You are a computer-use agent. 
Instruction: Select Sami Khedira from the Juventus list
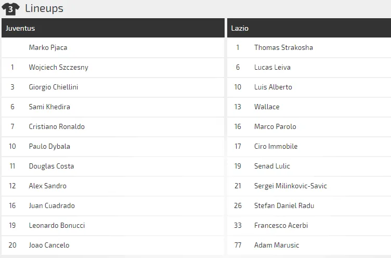coord(49,107)
